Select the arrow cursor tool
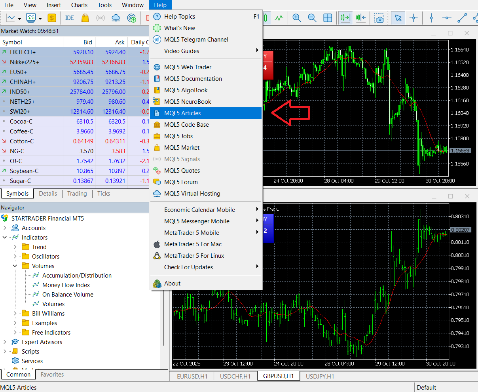The image size is (478, 392). click(398, 18)
